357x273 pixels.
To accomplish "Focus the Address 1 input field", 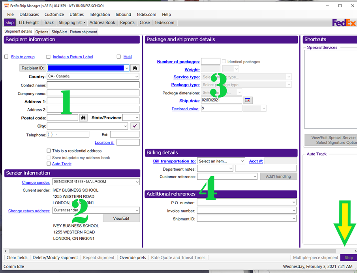I will (x=93, y=101).
